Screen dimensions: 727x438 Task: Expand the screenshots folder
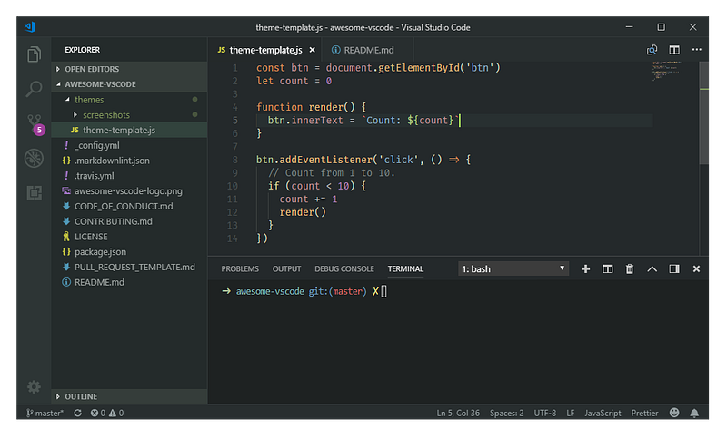[x=129, y=114]
